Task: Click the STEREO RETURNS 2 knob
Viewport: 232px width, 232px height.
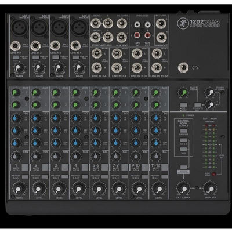Action: 209,105
